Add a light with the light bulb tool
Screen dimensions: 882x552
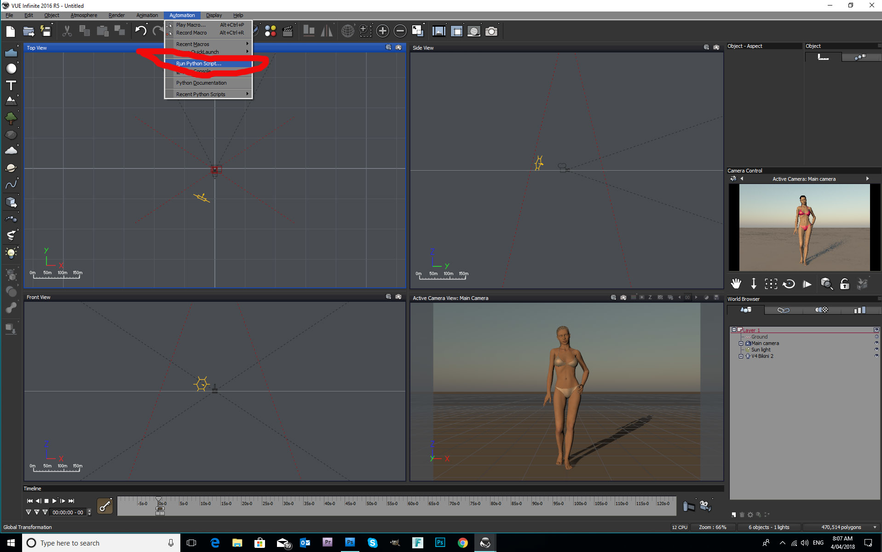point(11,253)
